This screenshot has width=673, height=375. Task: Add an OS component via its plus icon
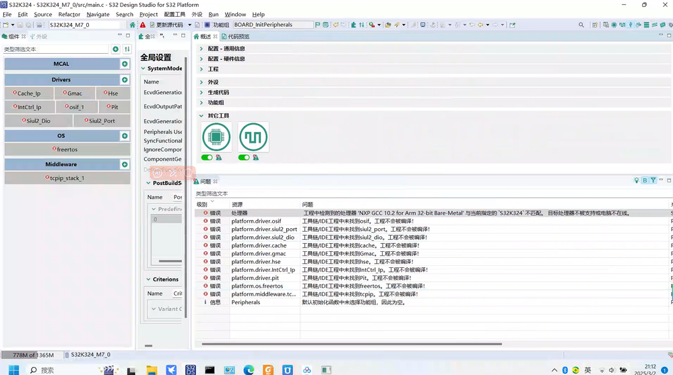[x=125, y=135]
